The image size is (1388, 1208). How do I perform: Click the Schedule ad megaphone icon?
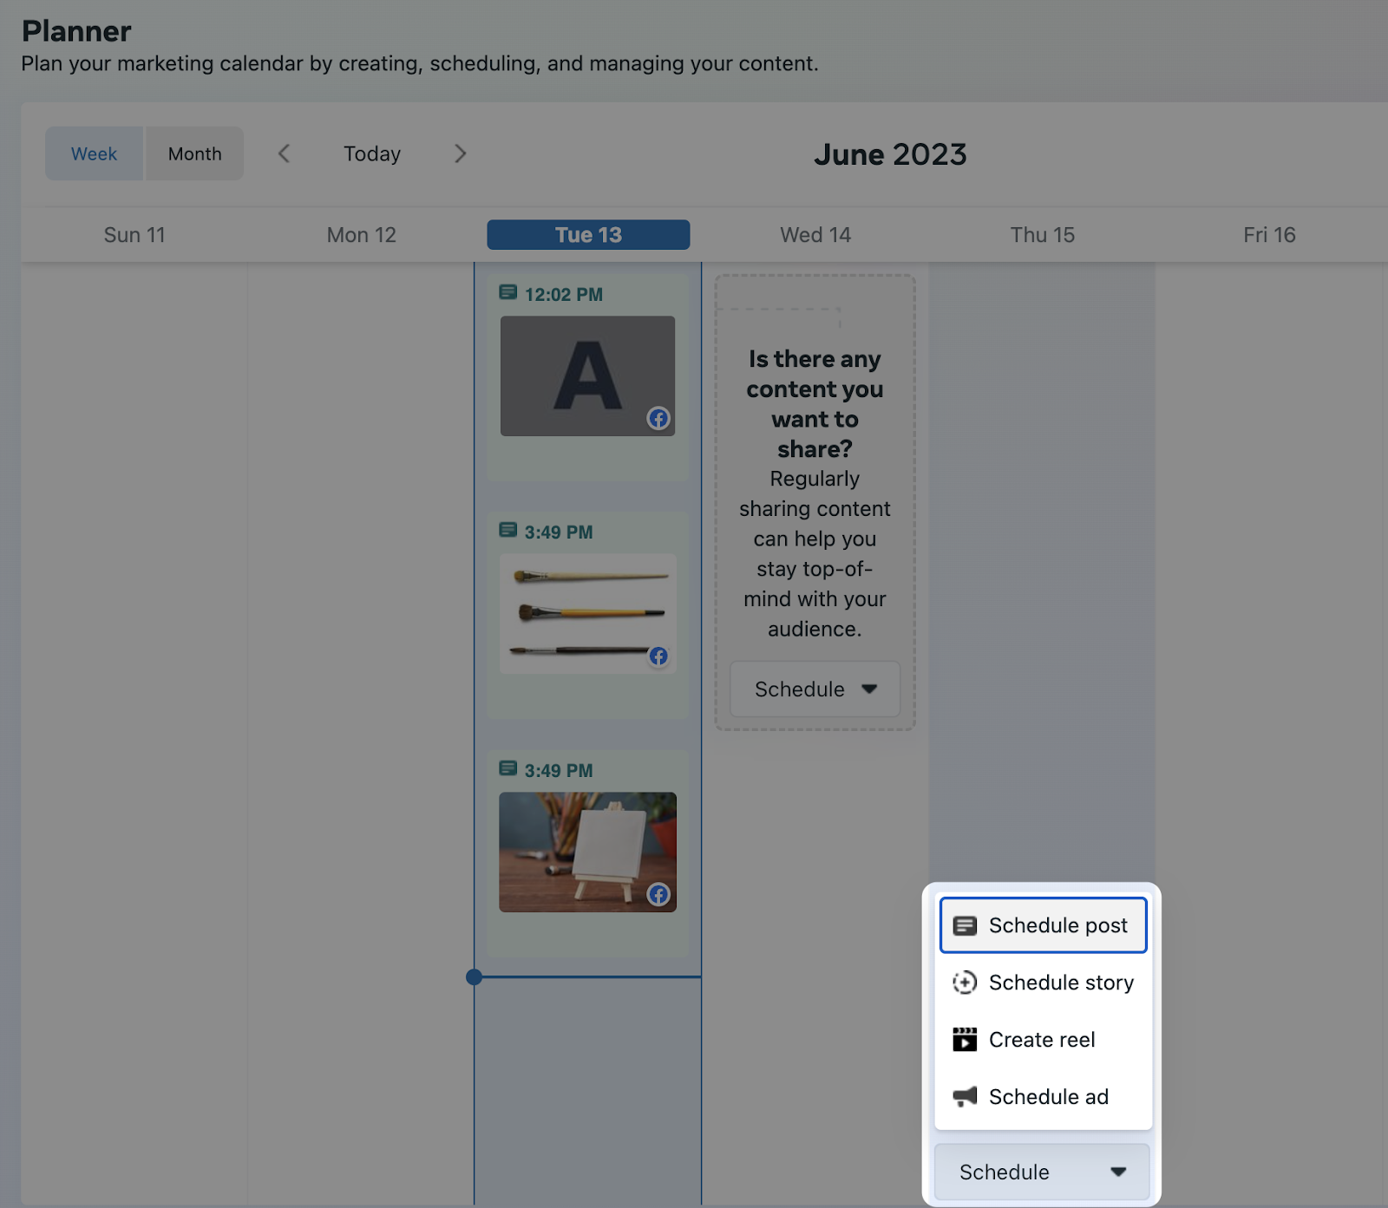pyautogui.click(x=965, y=1096)
